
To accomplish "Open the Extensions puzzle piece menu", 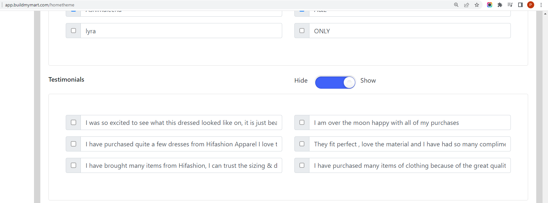I will tap(500, 5).
